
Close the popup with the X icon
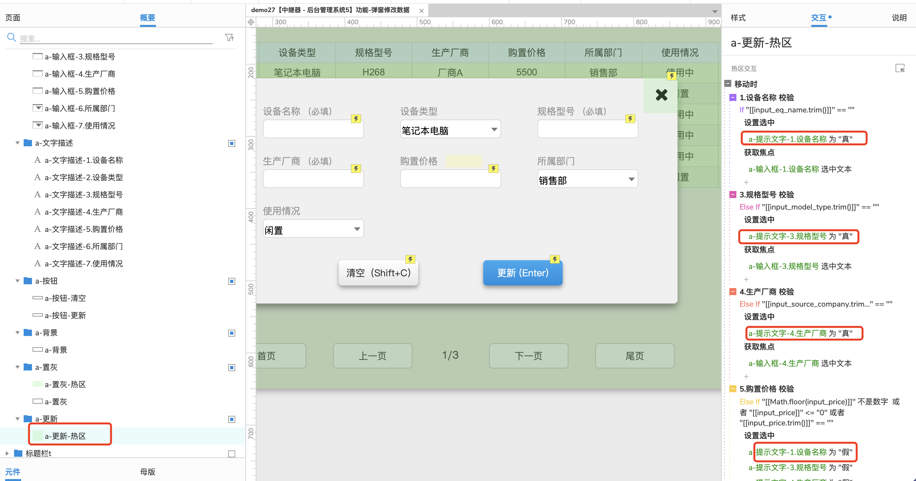click(661, 95)
